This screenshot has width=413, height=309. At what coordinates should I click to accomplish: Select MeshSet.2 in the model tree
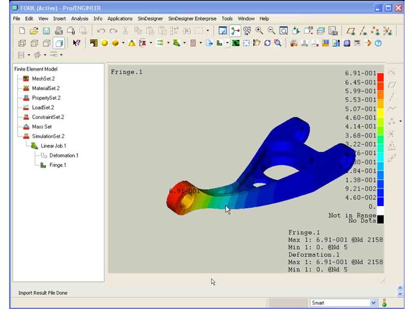coord(43,79)
